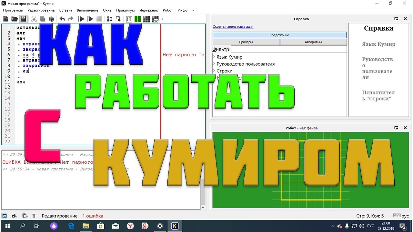413x232 pixels.
Task: Expand the hidden menu bar items
Action: [193, 10]
